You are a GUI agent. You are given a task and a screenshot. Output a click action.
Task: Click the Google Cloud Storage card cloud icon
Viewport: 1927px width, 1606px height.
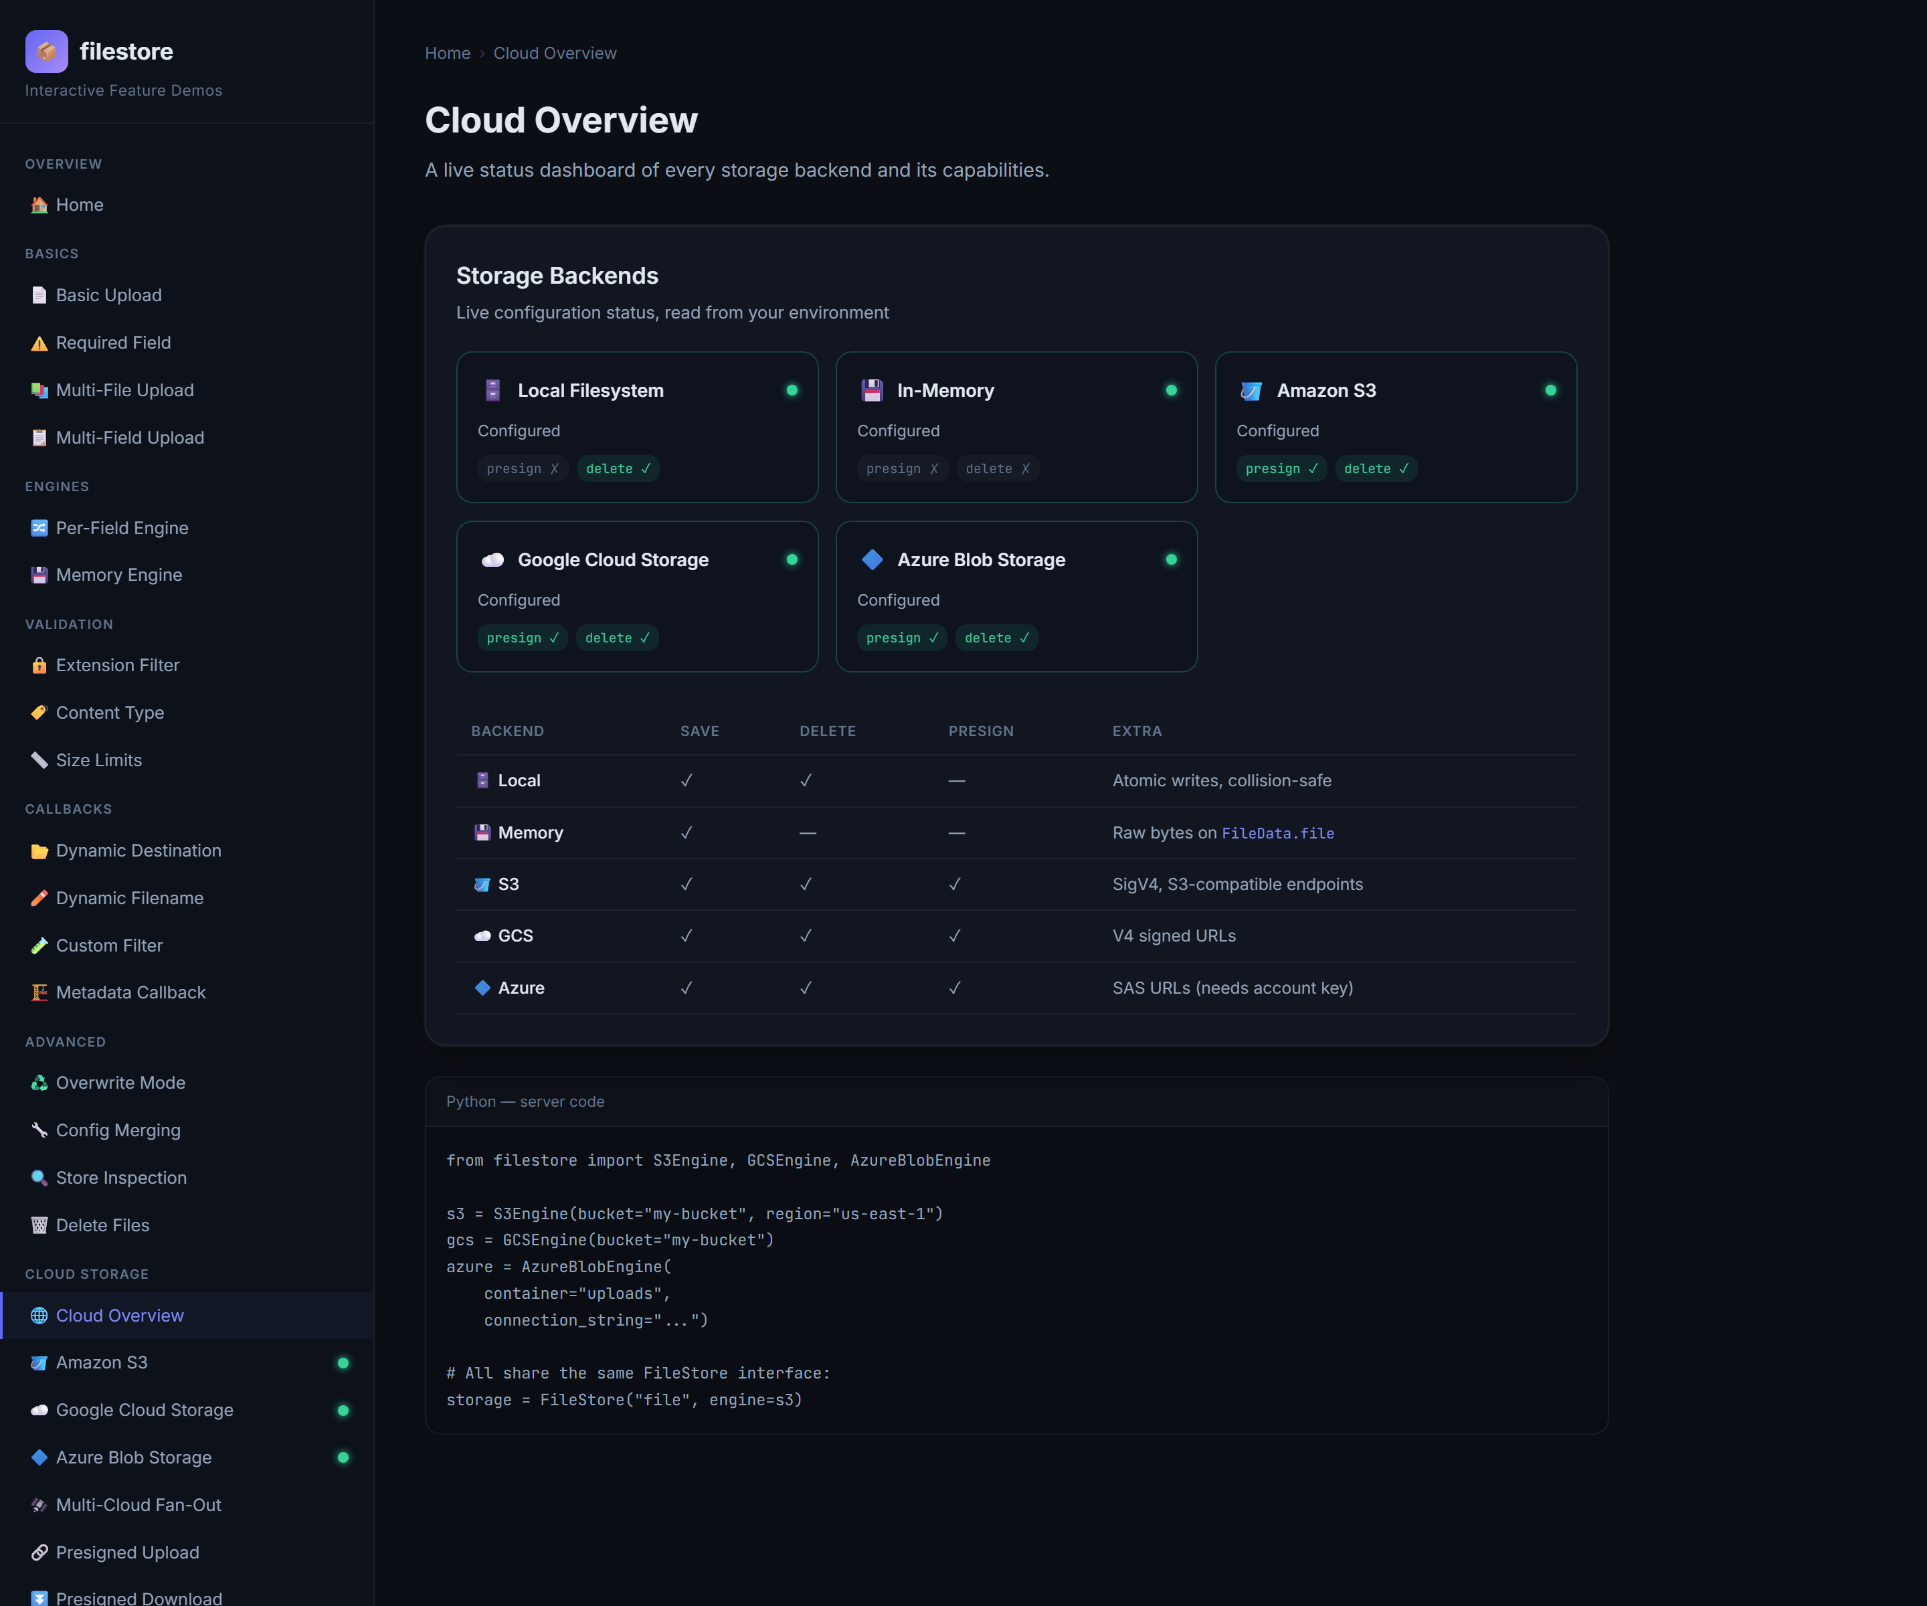point(492,560)
